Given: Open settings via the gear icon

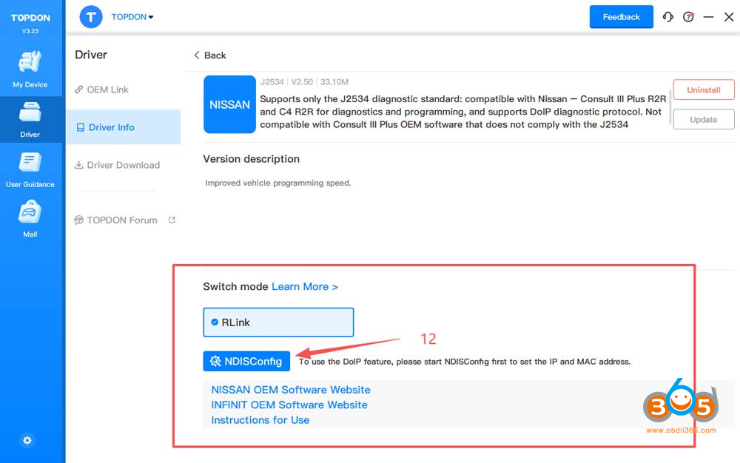Looking at the screenshot, I should [x=27, y=440].
